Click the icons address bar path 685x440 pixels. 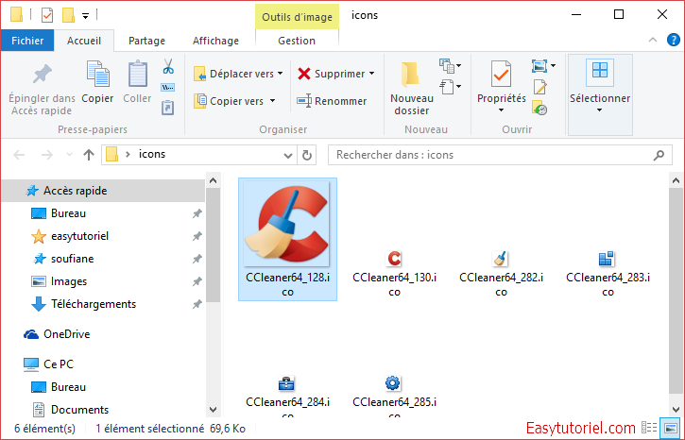152,154
